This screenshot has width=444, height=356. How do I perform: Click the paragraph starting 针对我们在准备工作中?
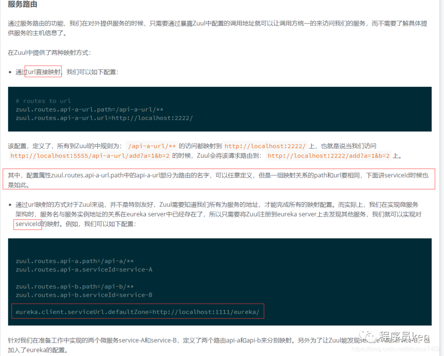(219, 345)
